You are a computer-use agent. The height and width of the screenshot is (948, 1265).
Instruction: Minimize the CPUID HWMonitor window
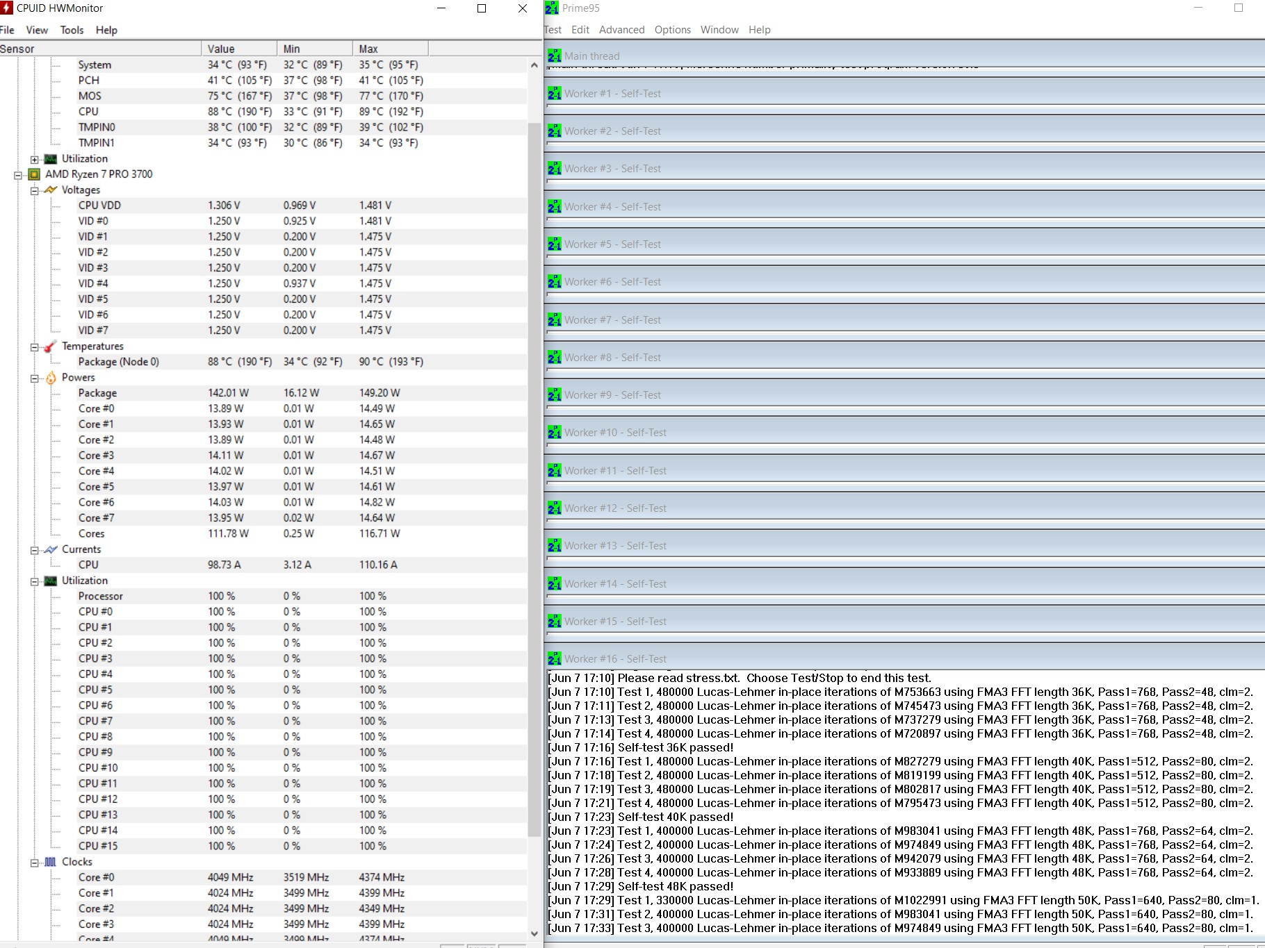point(441,8)
